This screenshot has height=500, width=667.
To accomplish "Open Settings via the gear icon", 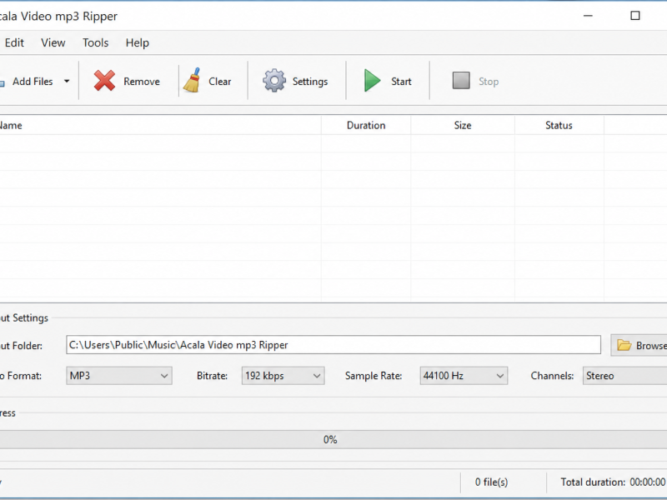I will point(274,80).
